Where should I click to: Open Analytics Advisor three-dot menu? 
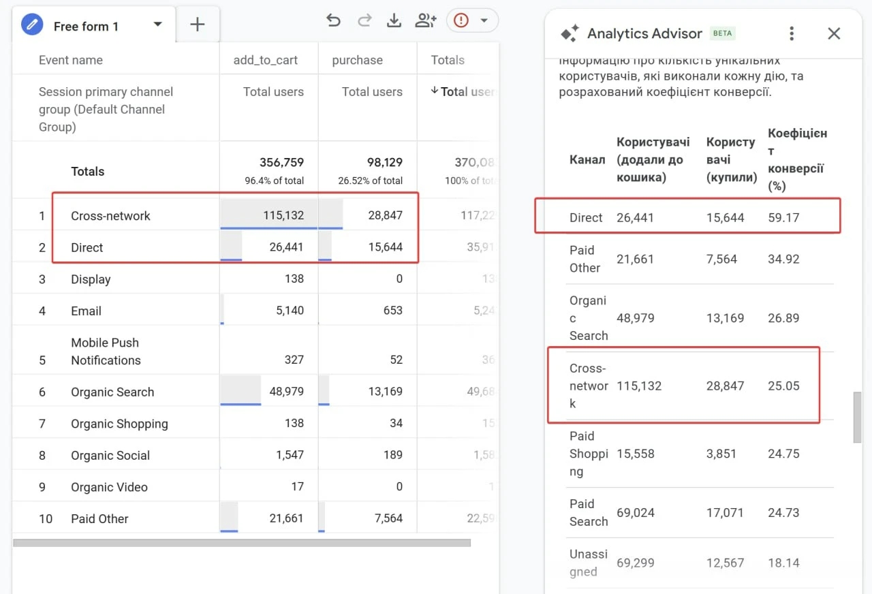791,33
